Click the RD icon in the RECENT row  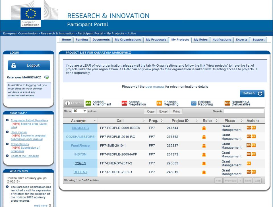pos(249,172)
